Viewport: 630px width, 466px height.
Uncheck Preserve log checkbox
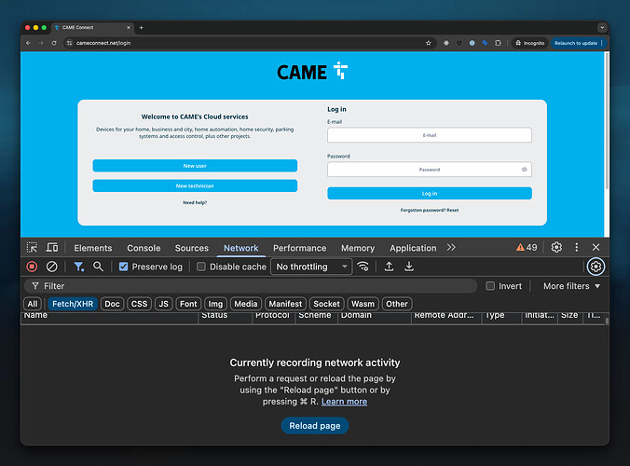click(x=123, y=267)
